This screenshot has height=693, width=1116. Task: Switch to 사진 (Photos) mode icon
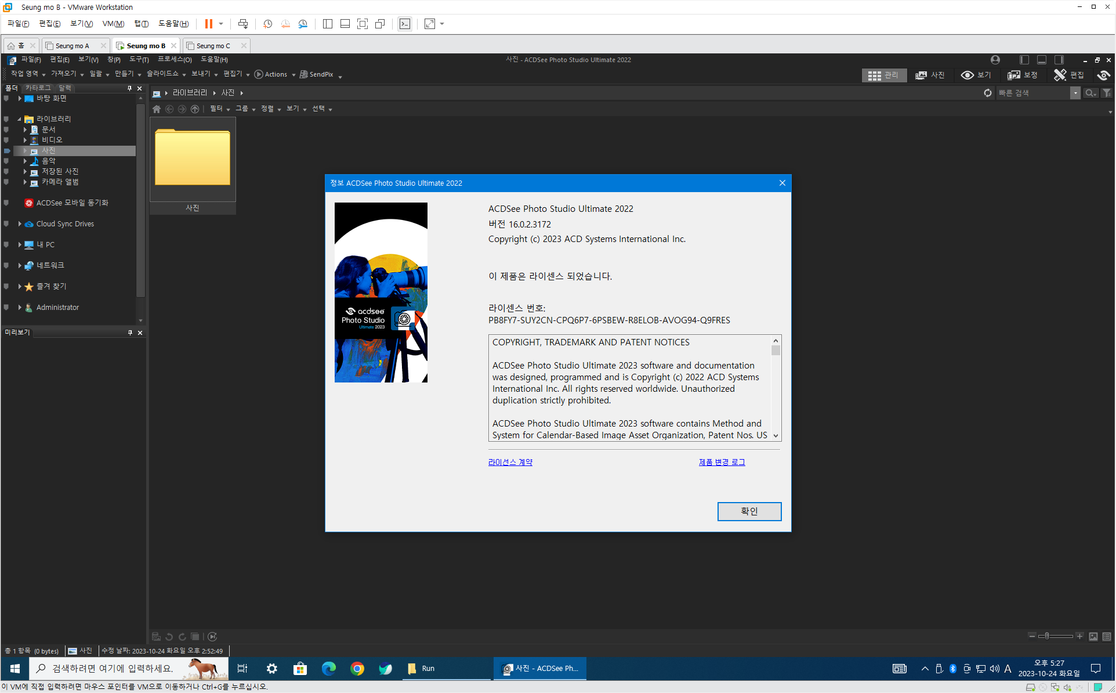point(921,75)
